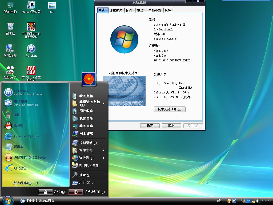The height and width of the screenshot is (205, 273).
Task: Expand 连接到 submenu arrow
Action: point(104,158)
